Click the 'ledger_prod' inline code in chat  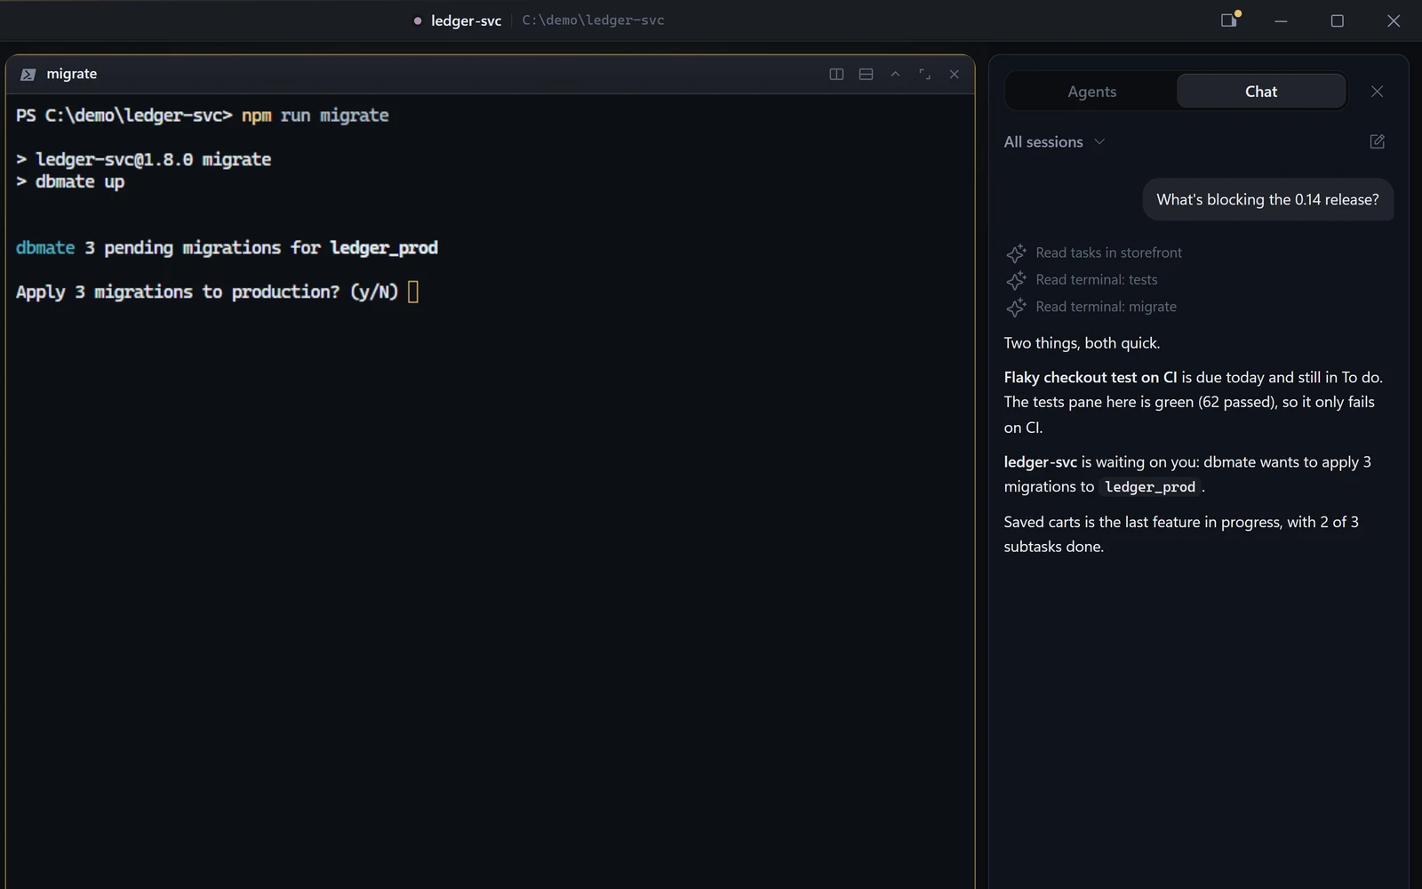tap(1150, 487)
